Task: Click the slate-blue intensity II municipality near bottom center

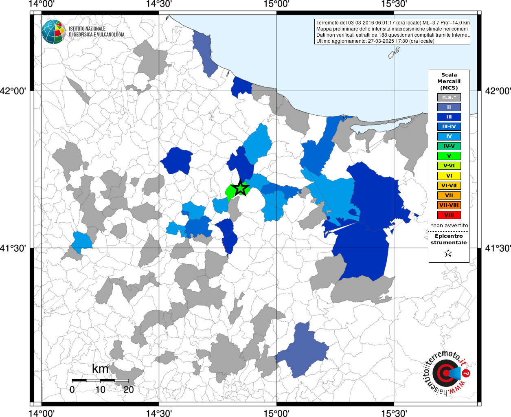Action: (x=302, y=350)
